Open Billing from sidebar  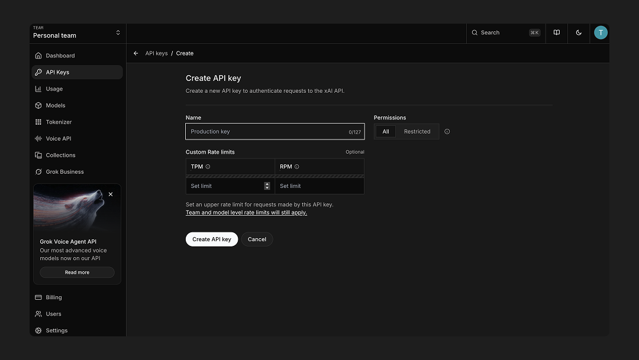[77, 297]
